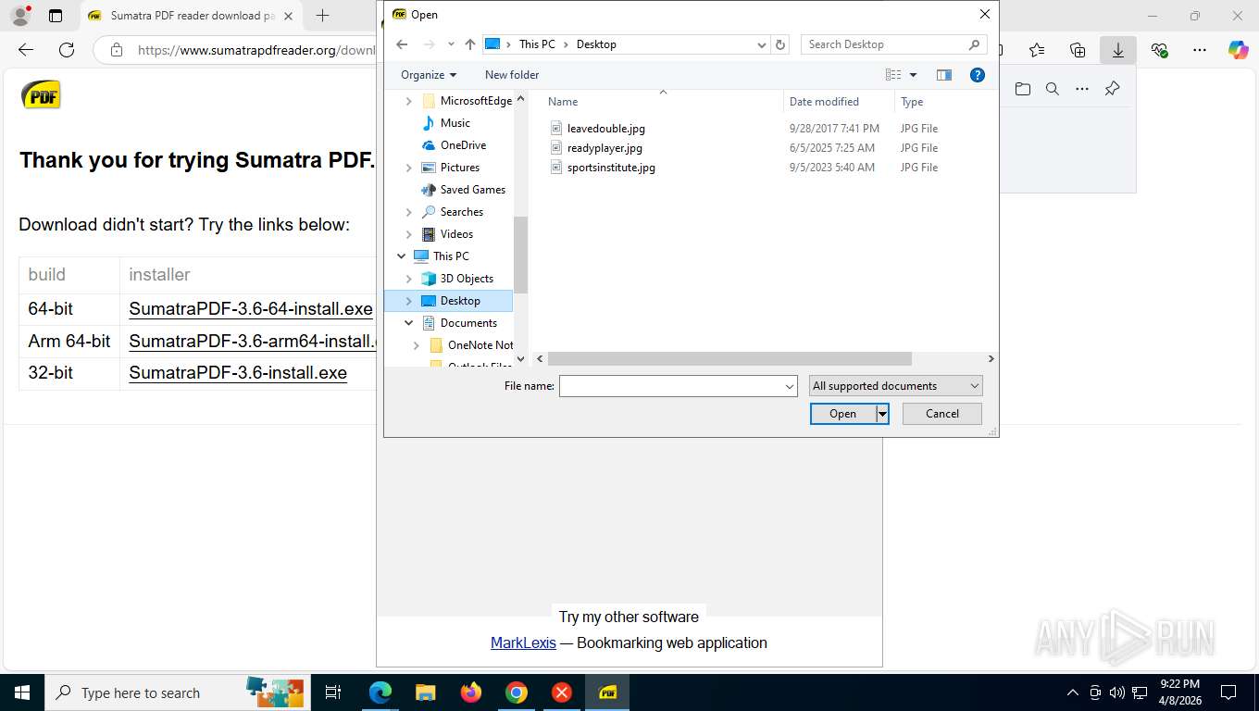
Task: Click This PC in the address path
Action: [537, 44]
